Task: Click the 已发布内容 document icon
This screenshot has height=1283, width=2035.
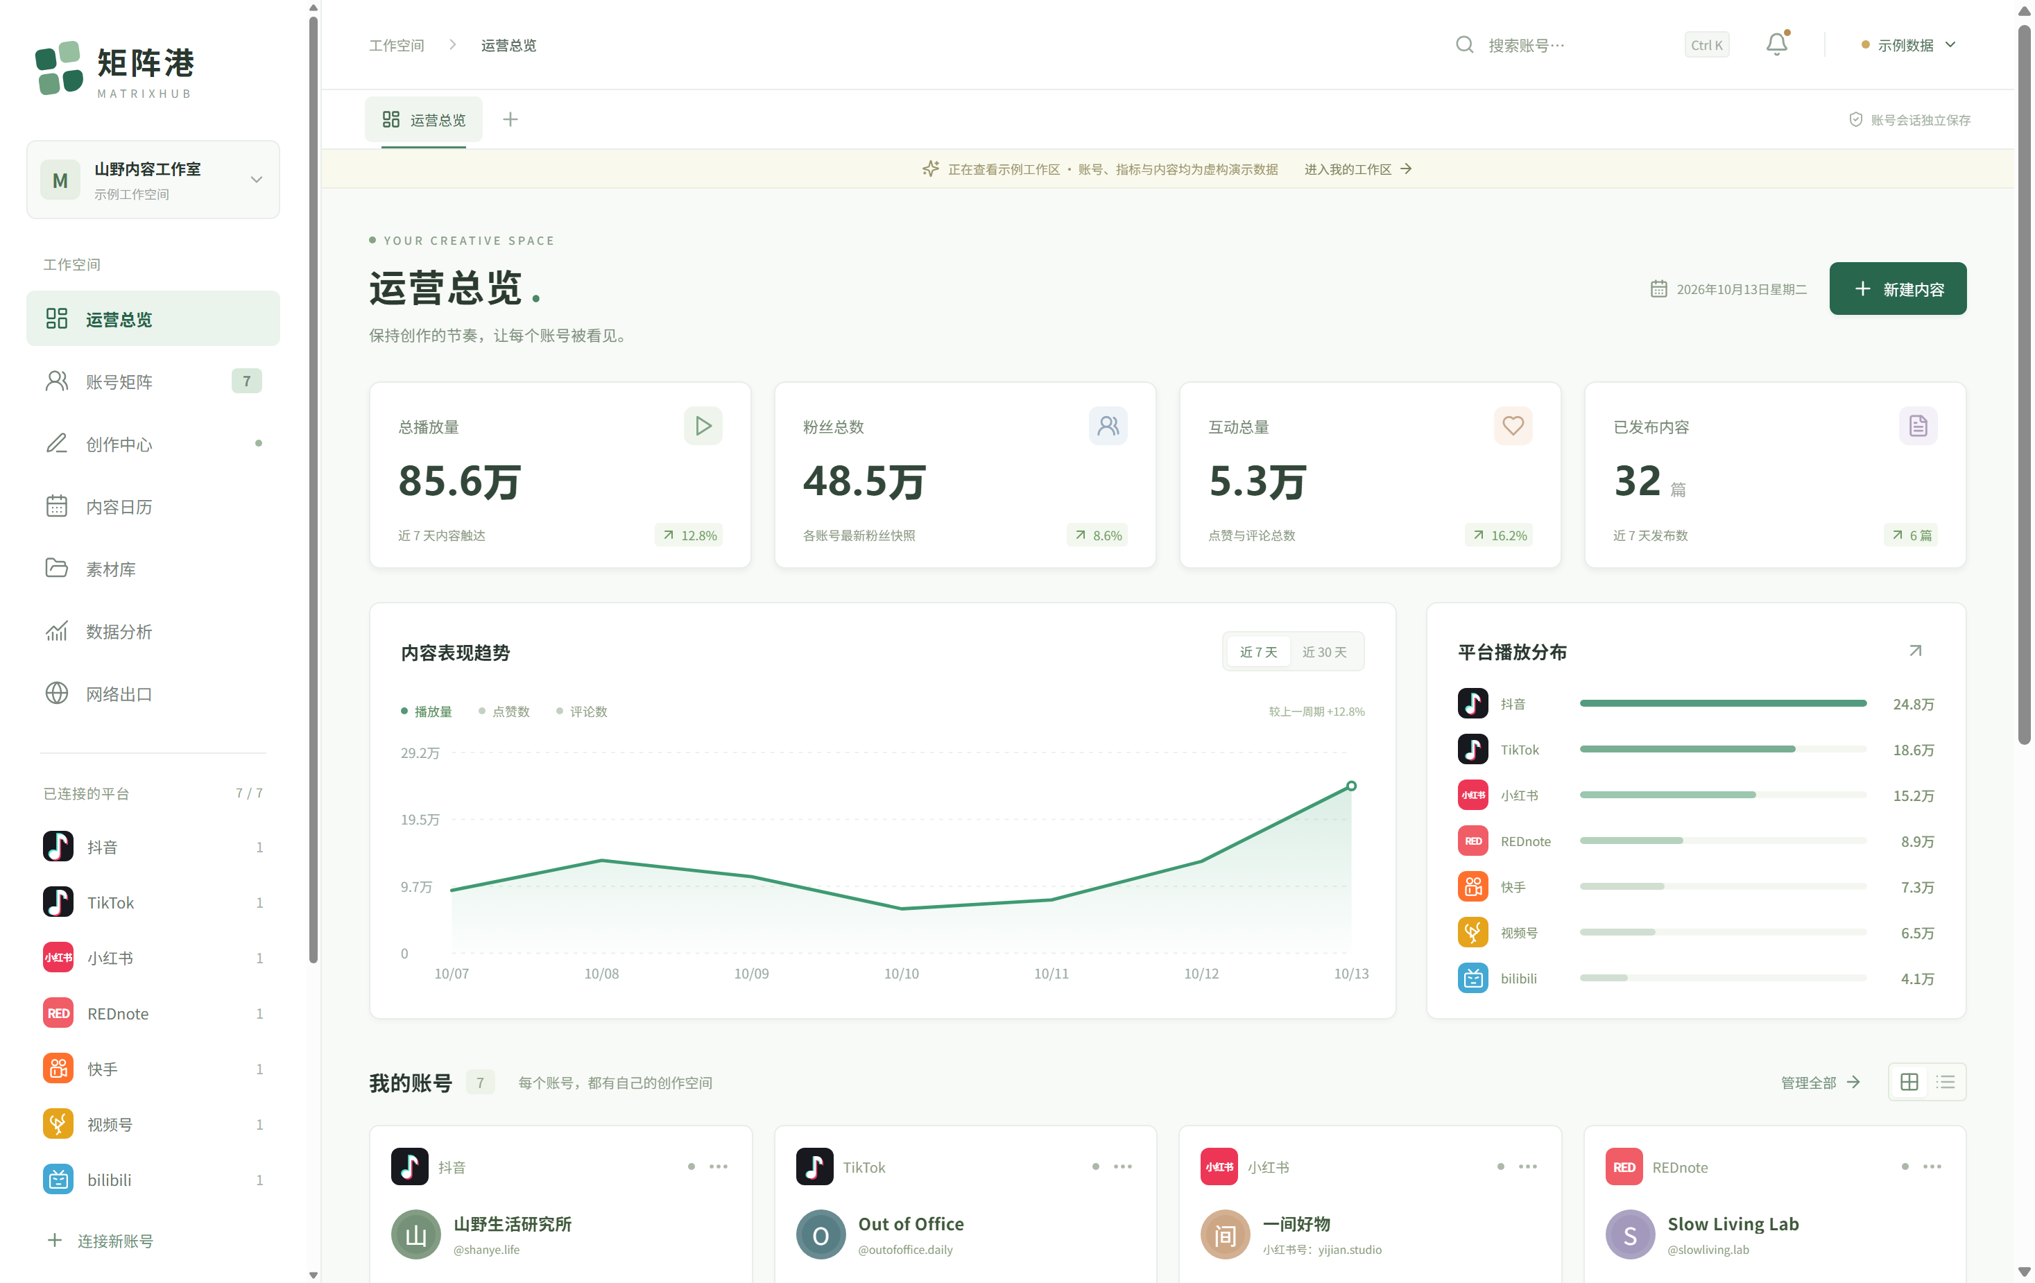Action: coord(1918,426)
